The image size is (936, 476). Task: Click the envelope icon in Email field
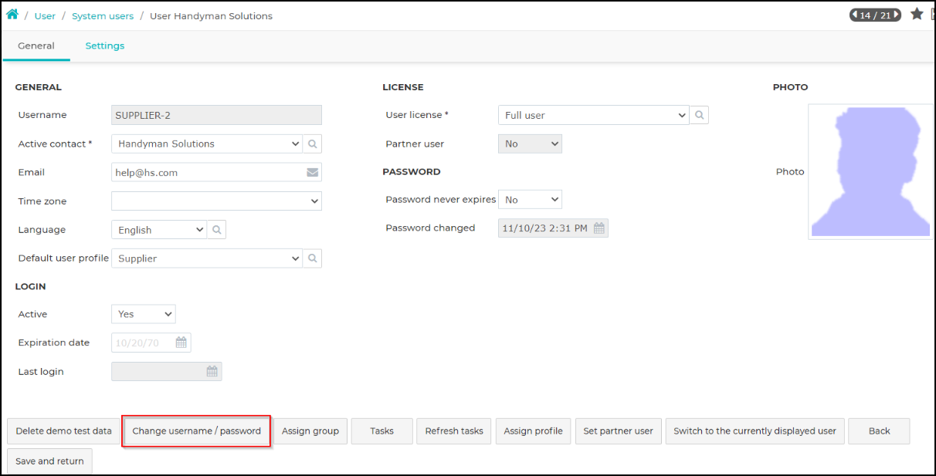coord(313,173)
